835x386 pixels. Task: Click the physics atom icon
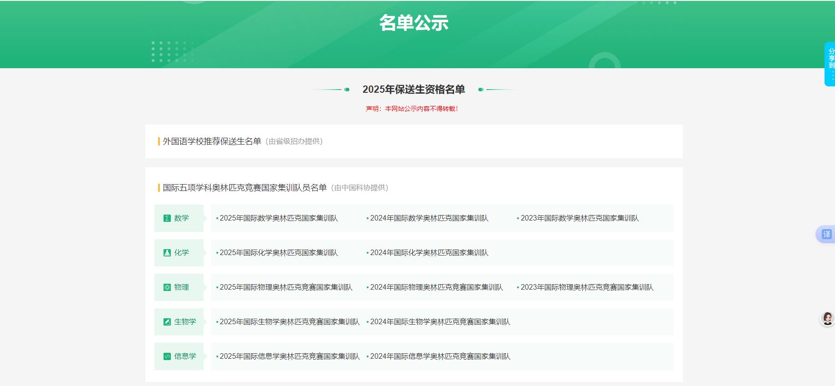pyautogui.click(x=167, y=287)
